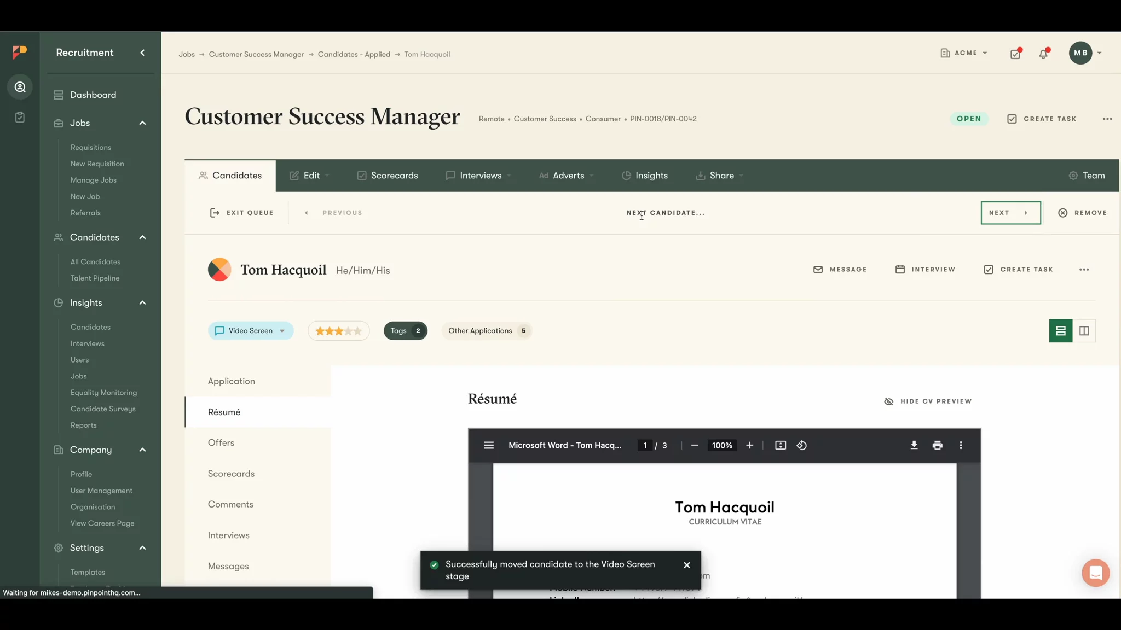Image resolution: width=1121 pixels, height=630 pixels.
Task: Open the notifications bell
Action: [x=1043, y=54]
